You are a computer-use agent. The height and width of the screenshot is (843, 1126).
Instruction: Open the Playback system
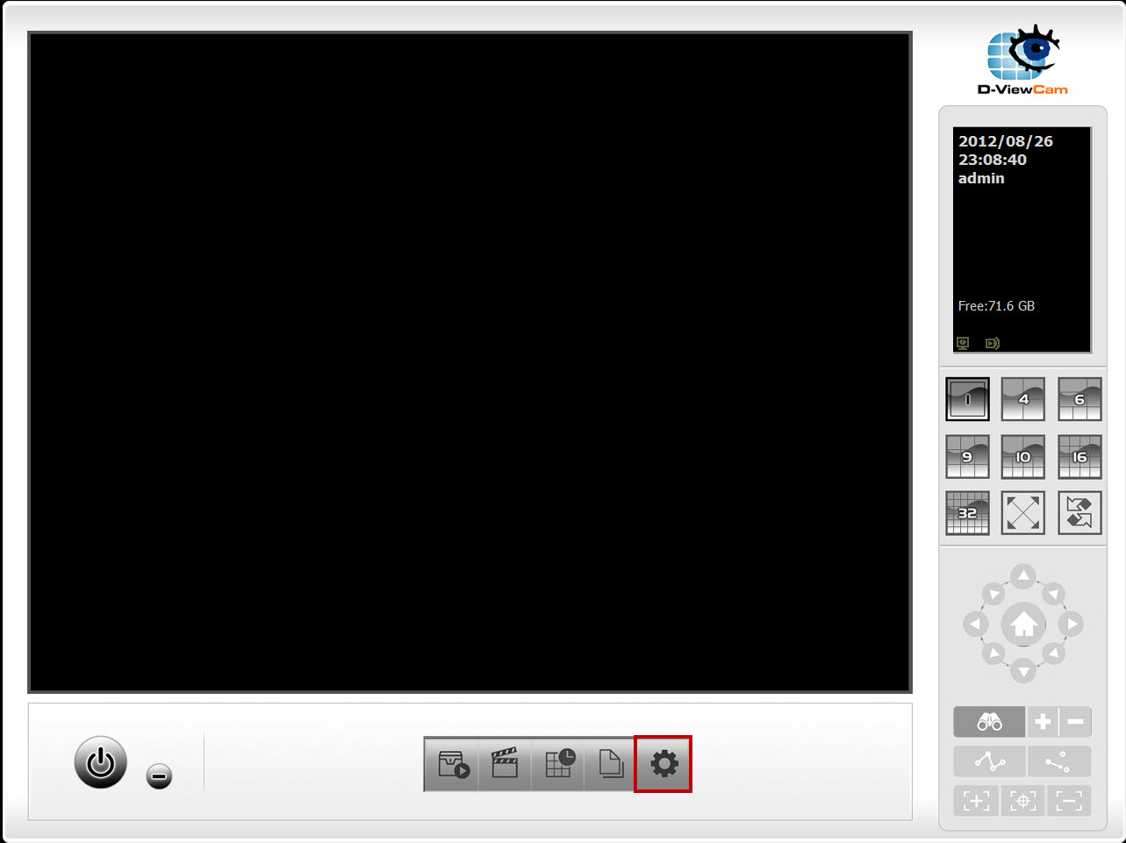point(453,764)
